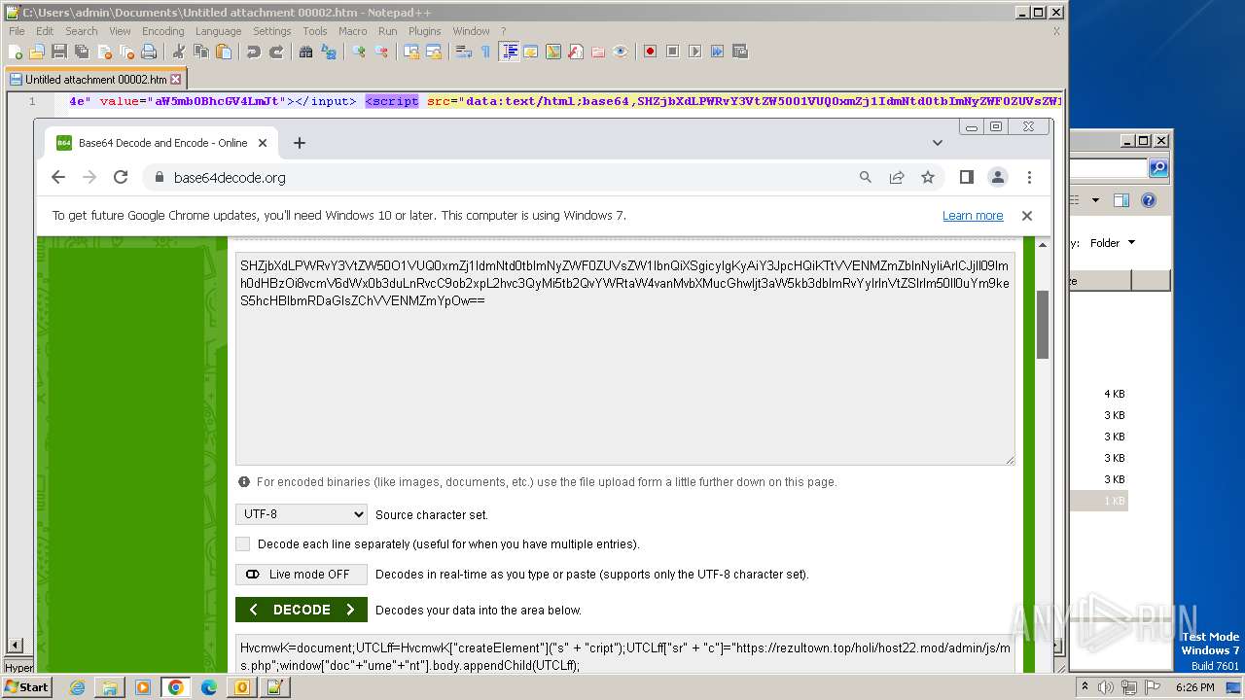Reload the base64decode.org page

pos(121,177)
